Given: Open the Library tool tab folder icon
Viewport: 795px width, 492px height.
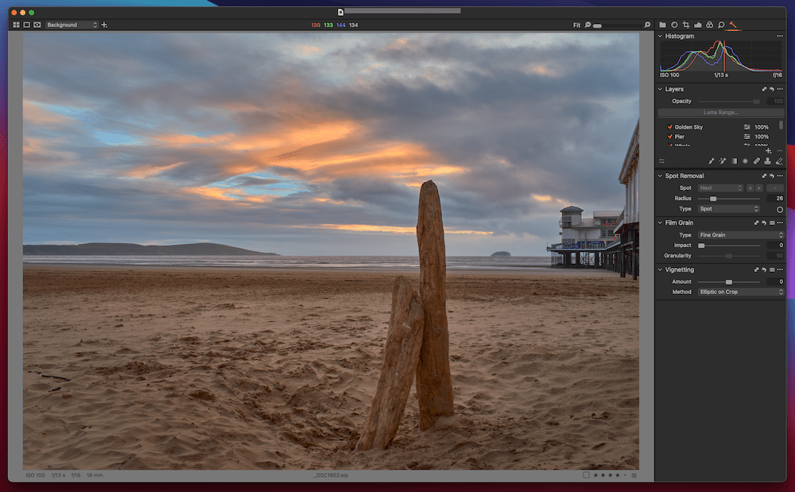Looking at the screenshot, I should pyautogui.click(x=664, y=25).
